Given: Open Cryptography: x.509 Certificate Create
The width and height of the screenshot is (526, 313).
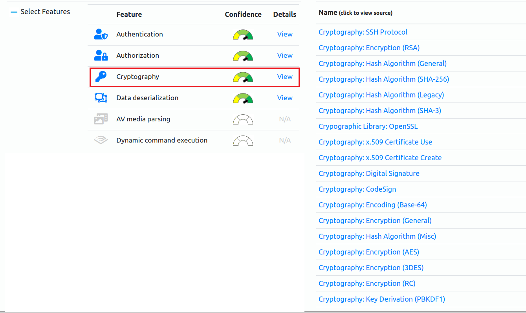Looking at the screenshot, I should 380,158.
